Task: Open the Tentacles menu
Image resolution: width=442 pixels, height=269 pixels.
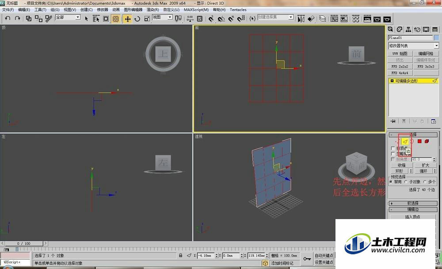Action: tap(238, 10)
